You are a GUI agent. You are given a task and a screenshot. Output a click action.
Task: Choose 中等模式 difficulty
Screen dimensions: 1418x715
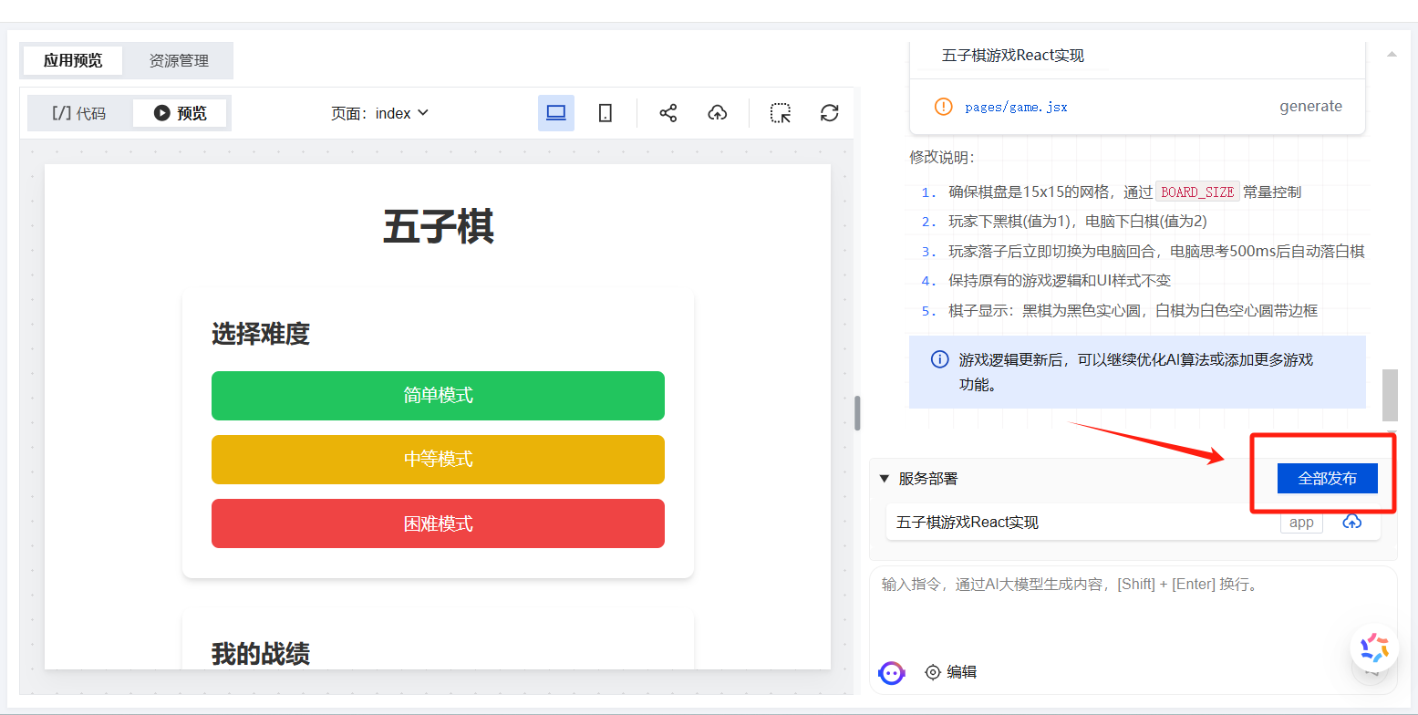pos(438,460)
